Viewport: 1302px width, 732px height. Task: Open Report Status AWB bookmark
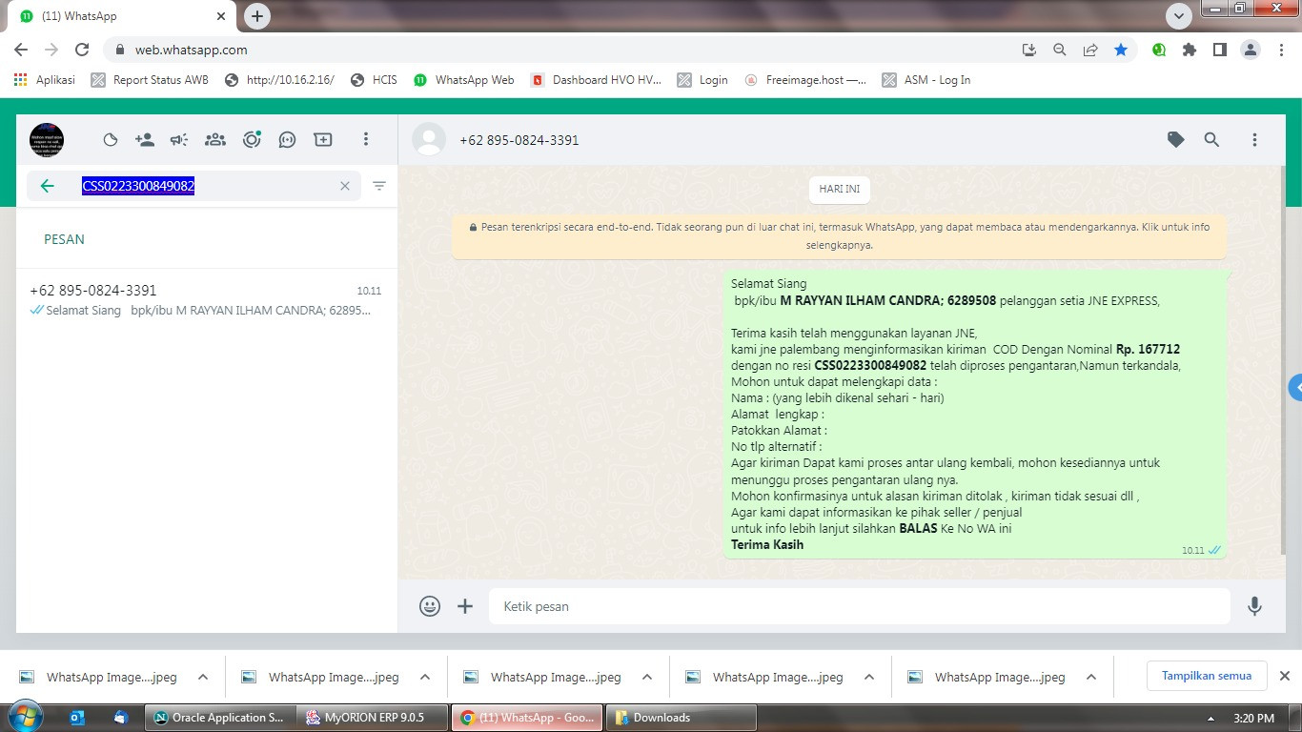coord(150,80)
